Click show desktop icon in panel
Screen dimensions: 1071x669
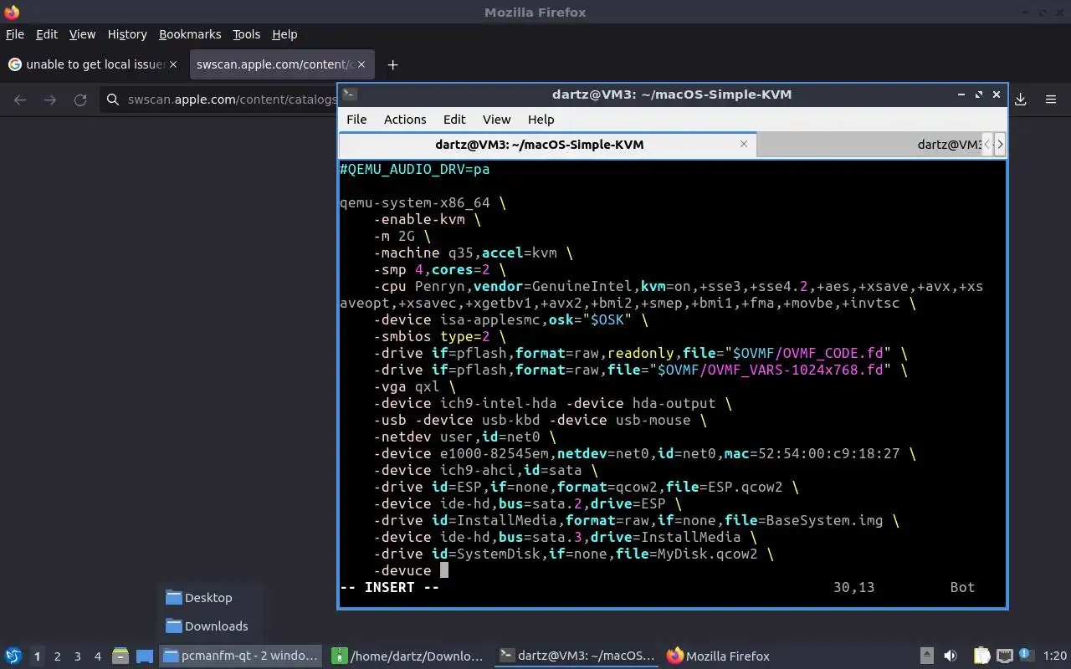[x=144, y=656]
